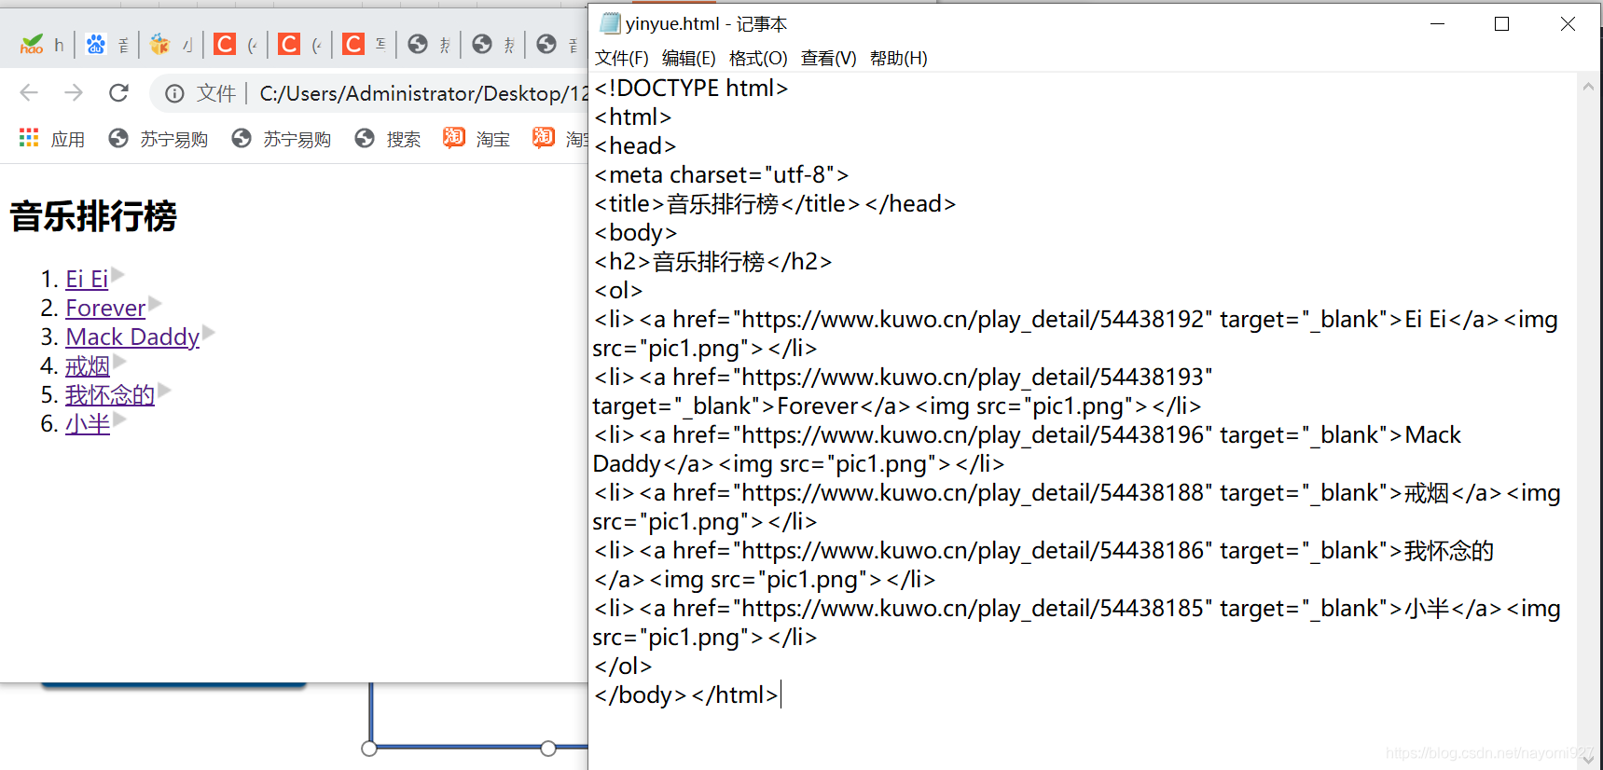Viewport: 1603px width, 770px height.
Task: Open the 小半 song link
Action: click(x=88, y=424)
